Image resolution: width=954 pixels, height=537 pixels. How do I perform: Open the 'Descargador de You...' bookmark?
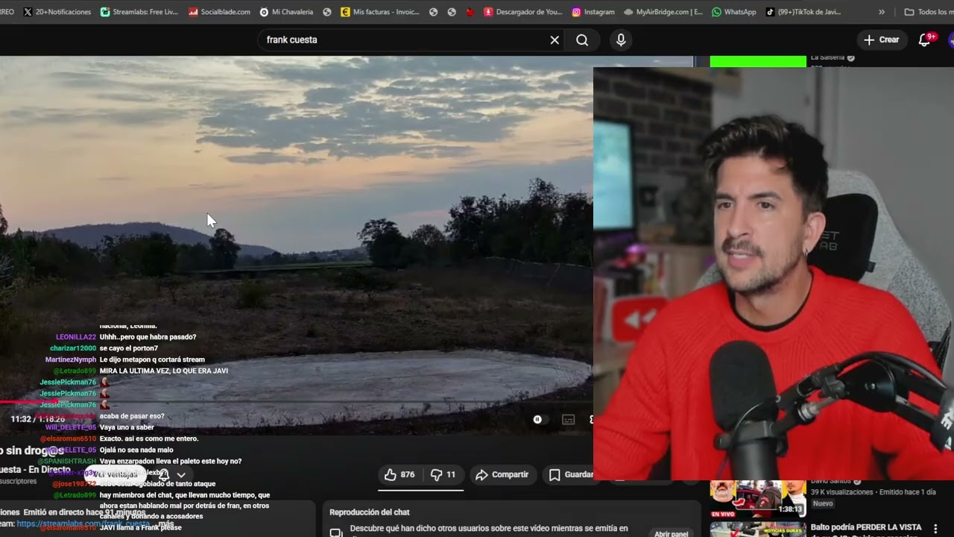click(x=523, y=12)
